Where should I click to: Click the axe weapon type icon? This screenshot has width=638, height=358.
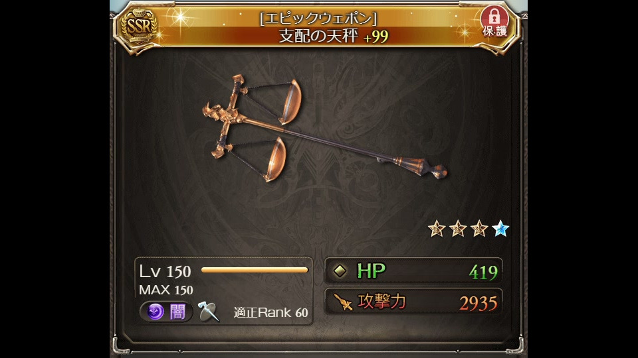click(x=208, y=312)
